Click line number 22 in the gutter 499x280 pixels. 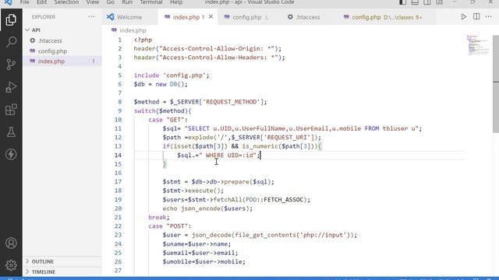(118, 226)
